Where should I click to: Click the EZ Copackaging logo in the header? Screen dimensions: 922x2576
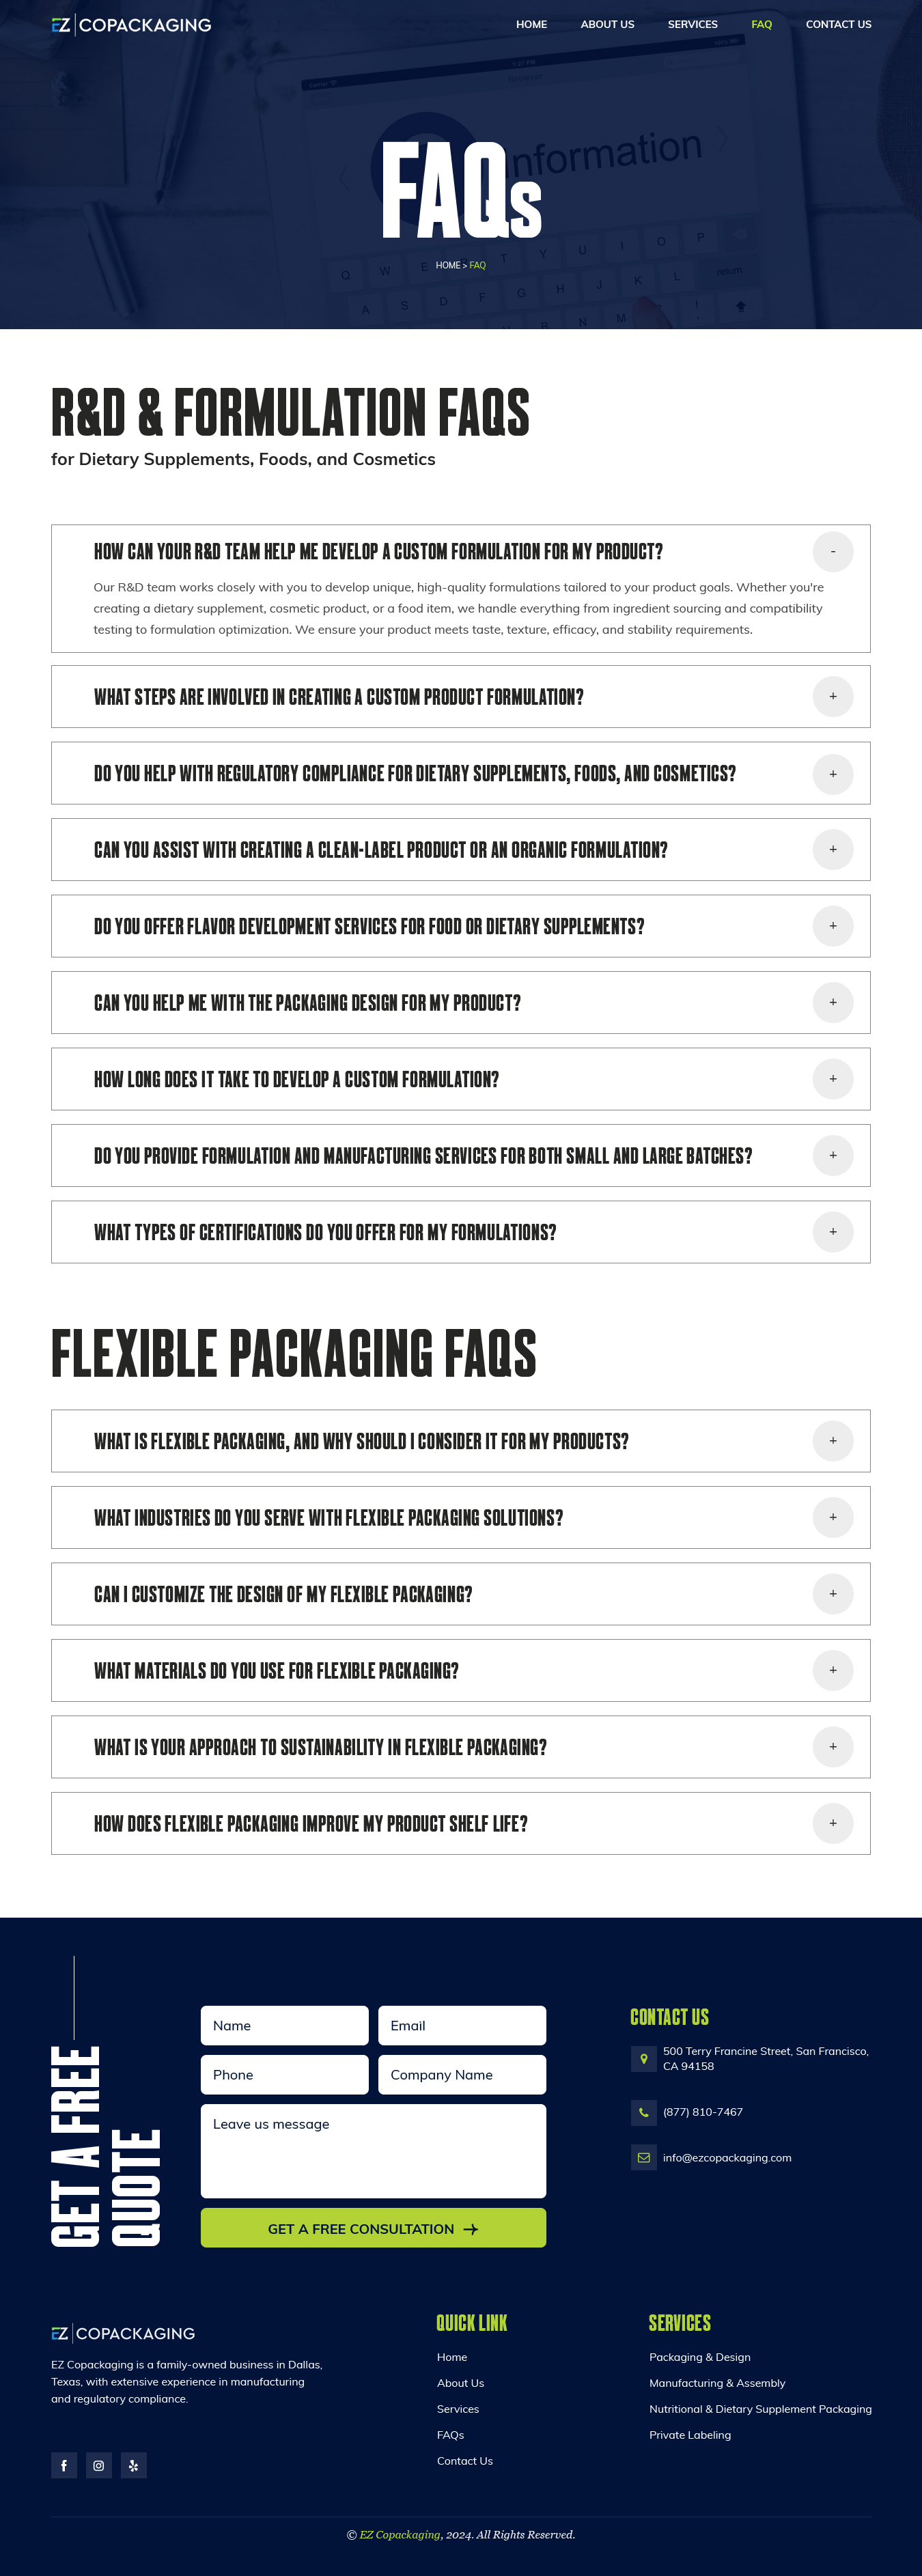coord(131,25)
